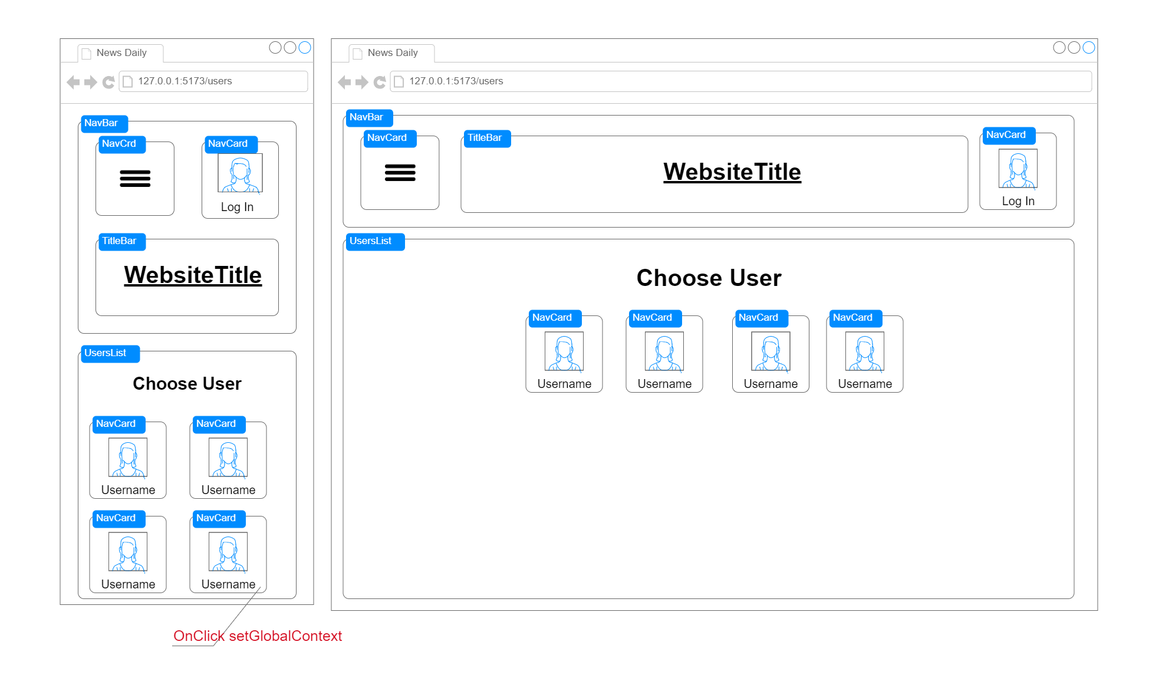Click first Username label in wide window
Image resolution: width=1149 pixels, height=691 pixels.
(564, 384)
